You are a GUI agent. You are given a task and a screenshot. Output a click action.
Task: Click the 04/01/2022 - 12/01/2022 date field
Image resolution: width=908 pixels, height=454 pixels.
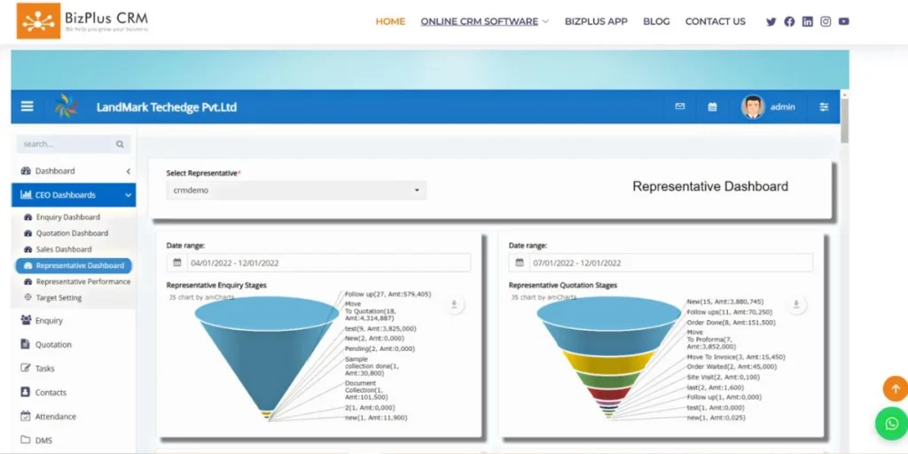point(328,262)
